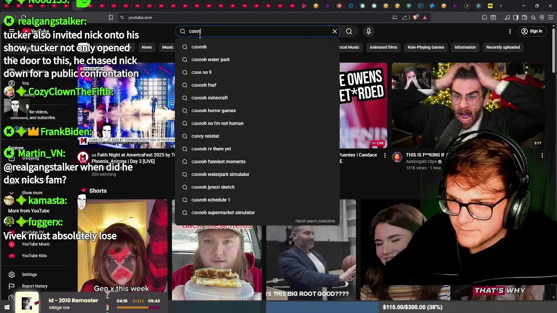The image size is (557, 313).
Task: Toggle the browser sidebar panel icon
Action: click(516, 17)
